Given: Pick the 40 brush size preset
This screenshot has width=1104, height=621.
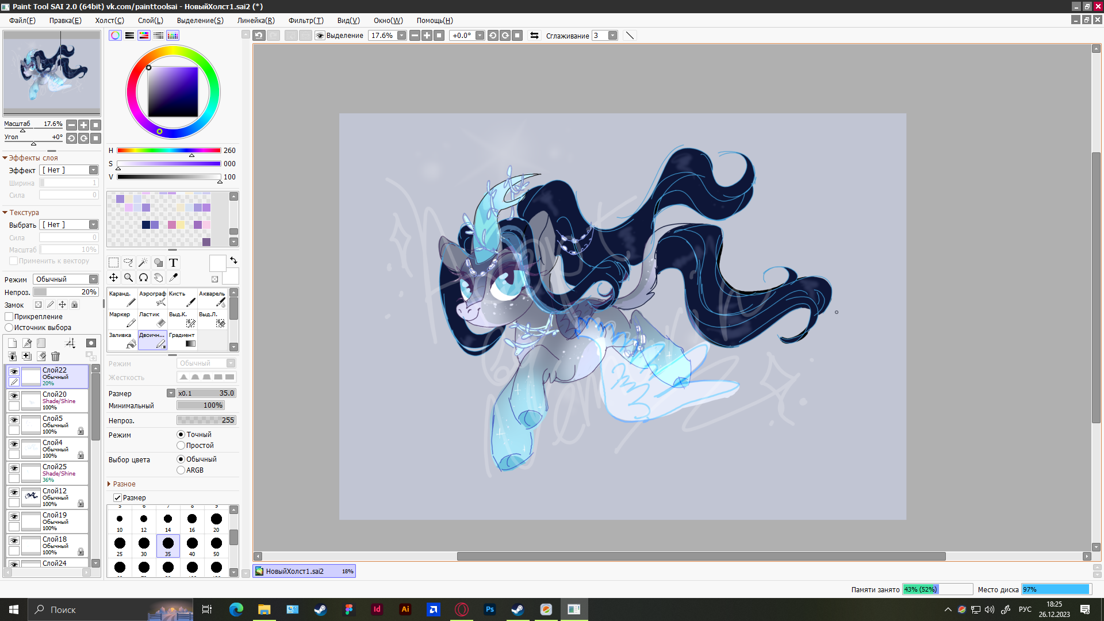Looking at the screenshot, I should (x=192, y=546).
